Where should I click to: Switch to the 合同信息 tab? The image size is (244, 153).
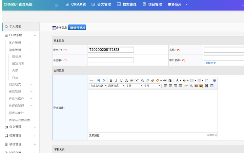click(60, 28)
